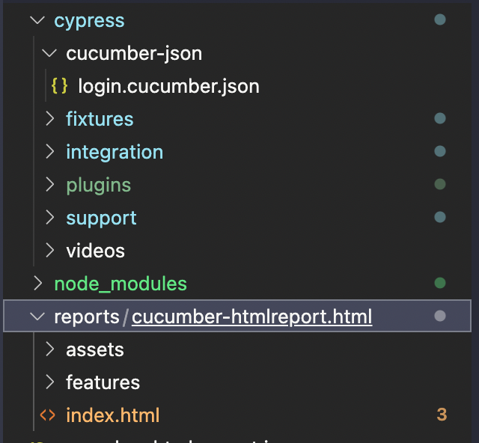This screenshot has height=443, width=479.
Task: Expand the assets folder chevron
Action: pos(50,349)
